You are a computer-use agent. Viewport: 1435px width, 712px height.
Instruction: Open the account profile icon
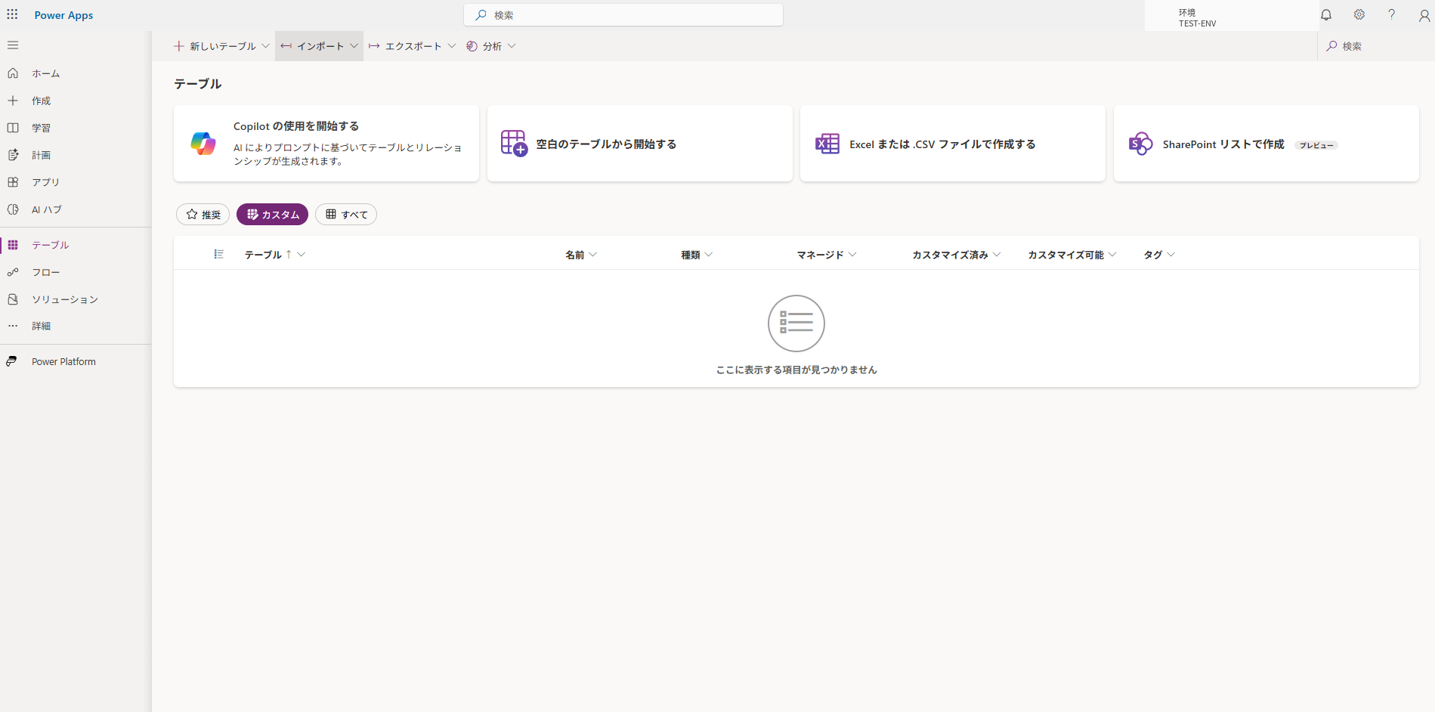point(1424,15)
